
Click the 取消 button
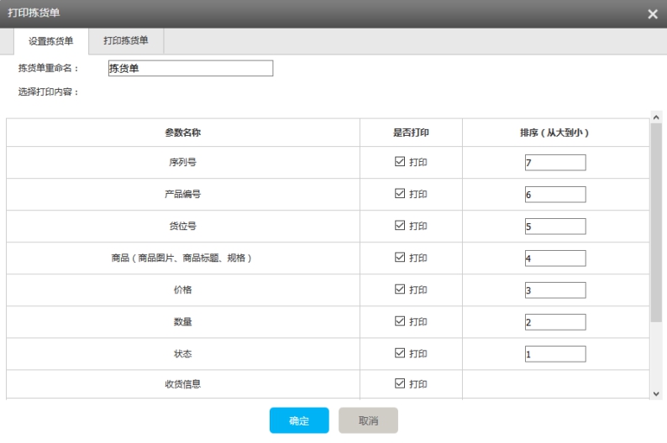click(368, 420)
